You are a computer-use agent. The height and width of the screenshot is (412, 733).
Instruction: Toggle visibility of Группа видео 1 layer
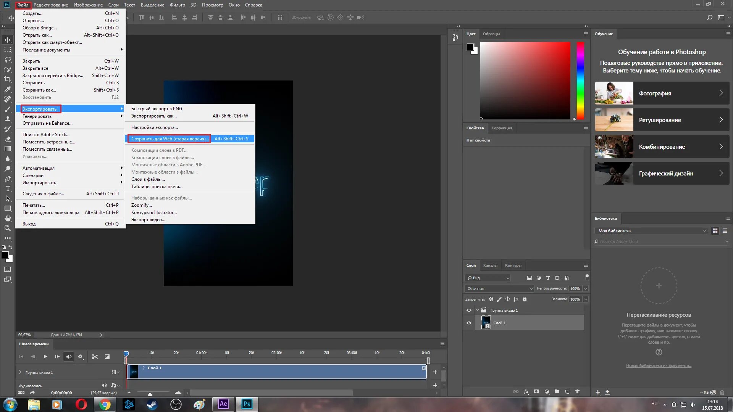click(x=469, y=311)
